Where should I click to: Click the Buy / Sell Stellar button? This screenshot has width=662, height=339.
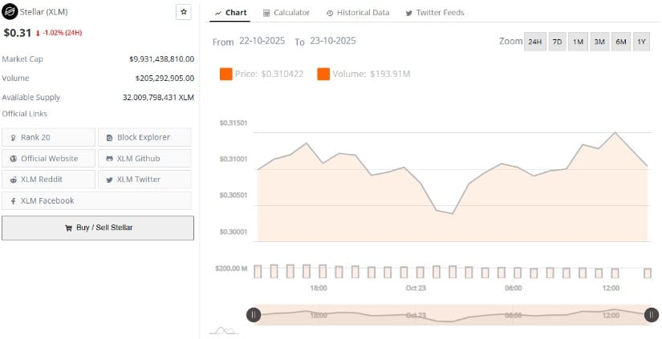click(97, 228)
